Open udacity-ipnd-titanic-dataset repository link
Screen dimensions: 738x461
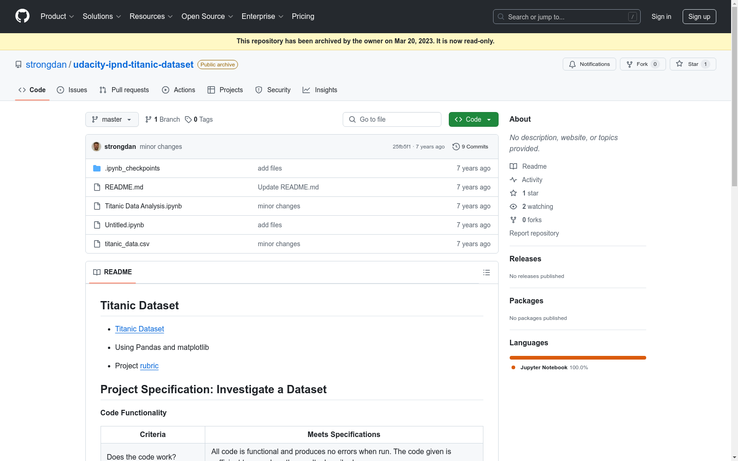coord(133,65)
